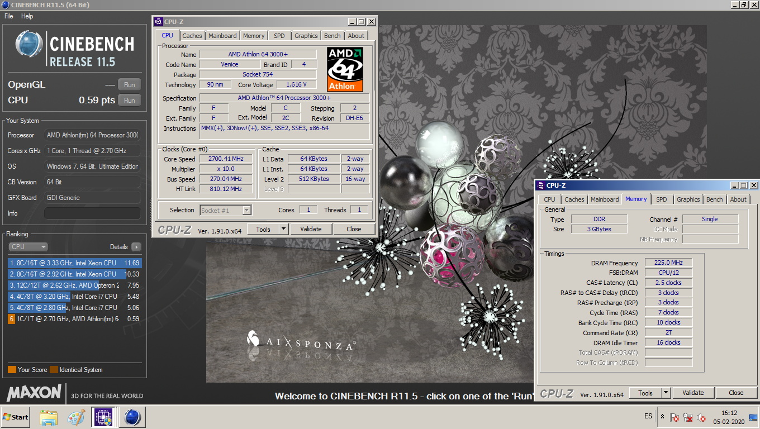Open the Action Center flag tray icon
The image size is (760, 429).
pyautogui.click(x=674, y=417)
